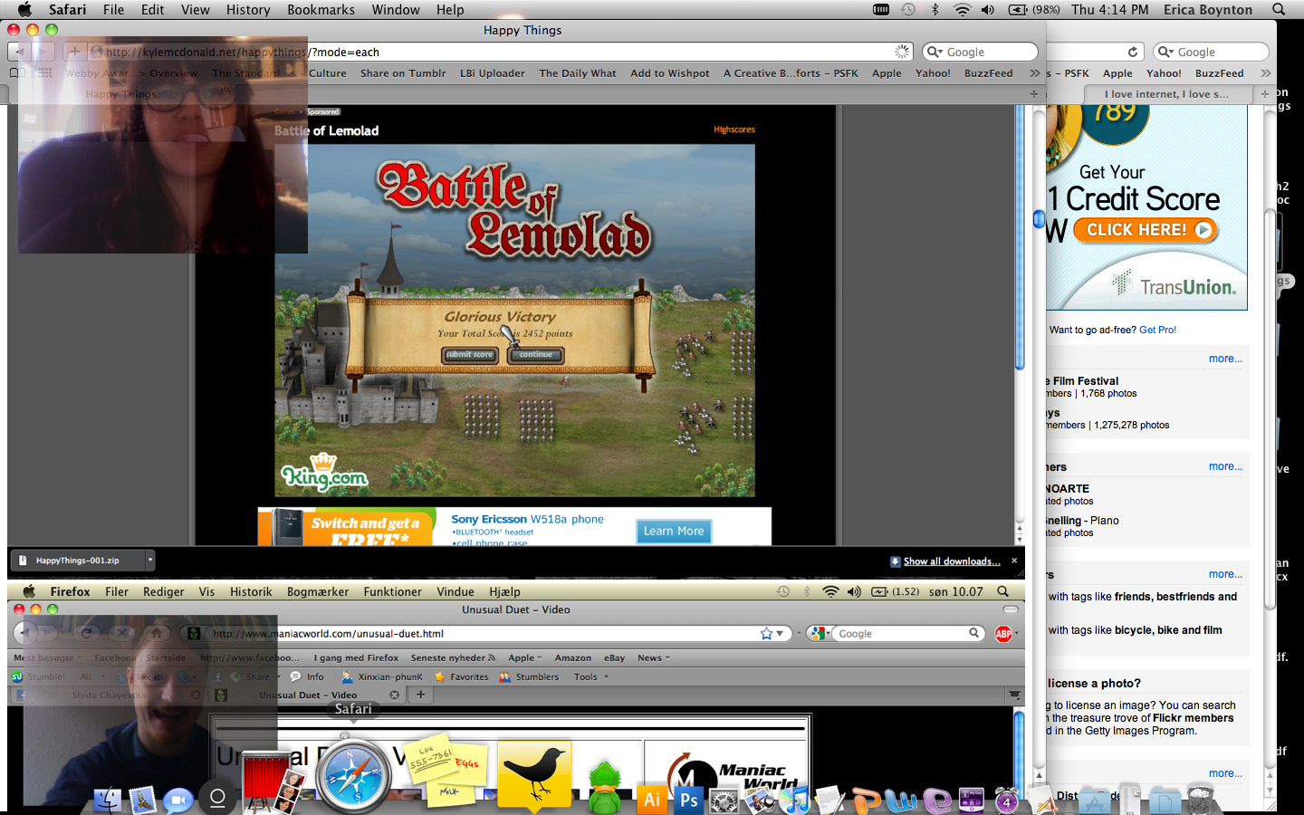Viewport: 1304px width, 815px height.
Task: Add a new tab in the background Safari window
Action: [1265, 94]
